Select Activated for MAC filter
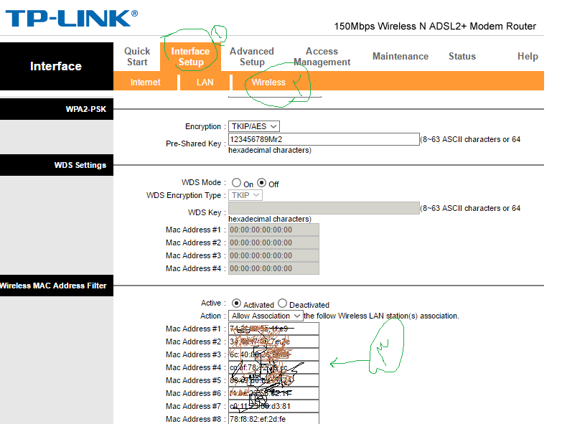Viewport: 562px width, 424px height. tap(236, 303)
